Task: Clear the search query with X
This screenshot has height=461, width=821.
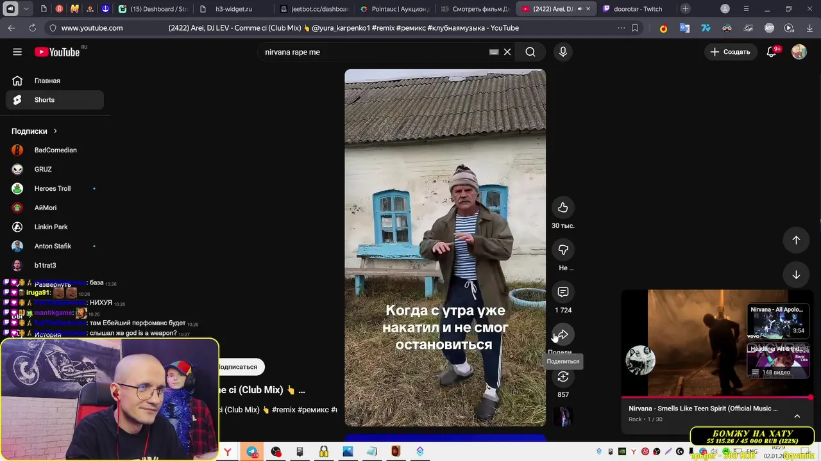Action: [507, 52]
